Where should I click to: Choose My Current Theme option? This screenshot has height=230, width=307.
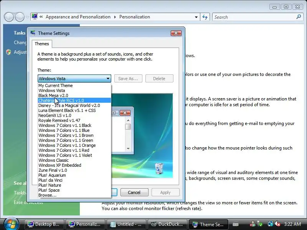(x=74, y=85)
